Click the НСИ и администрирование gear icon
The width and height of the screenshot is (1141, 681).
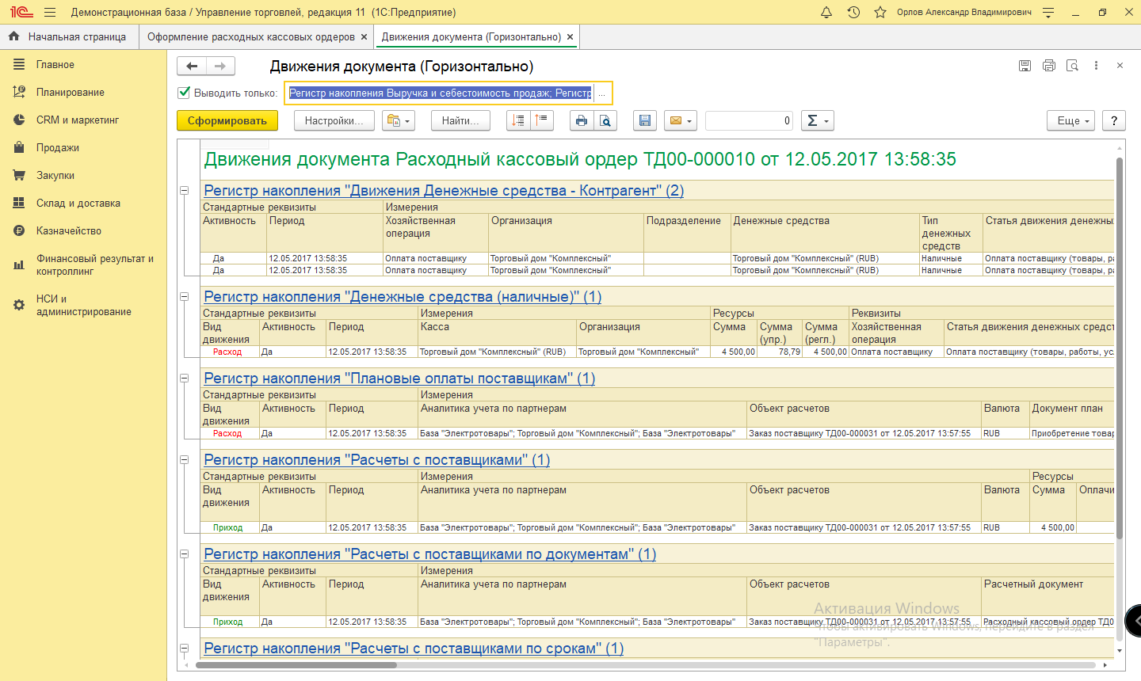coord(19,305)
